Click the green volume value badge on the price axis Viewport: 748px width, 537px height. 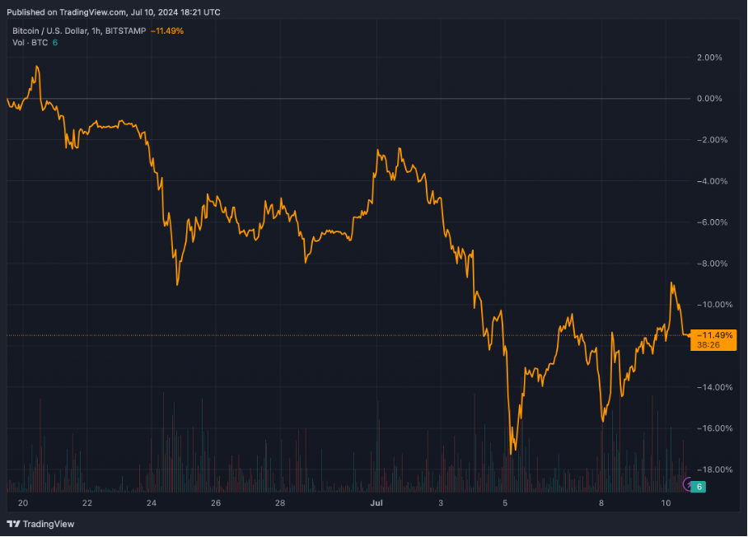pyautogui.click(x=699, y=487)
